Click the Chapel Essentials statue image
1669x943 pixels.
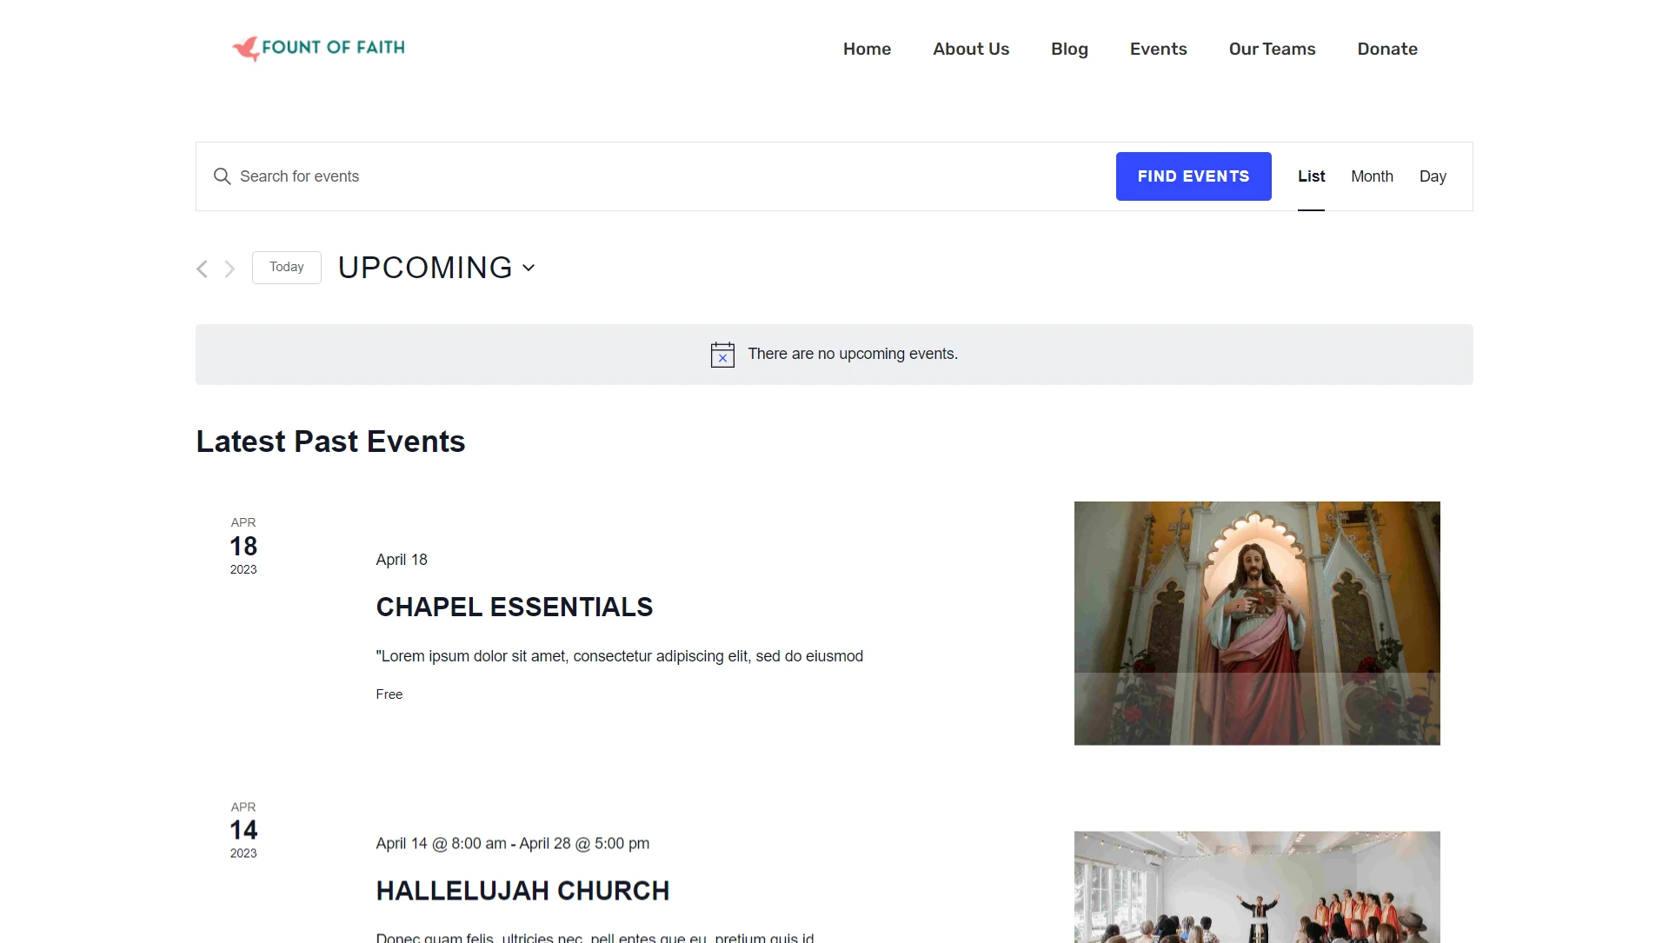[x=1257, y=623]
